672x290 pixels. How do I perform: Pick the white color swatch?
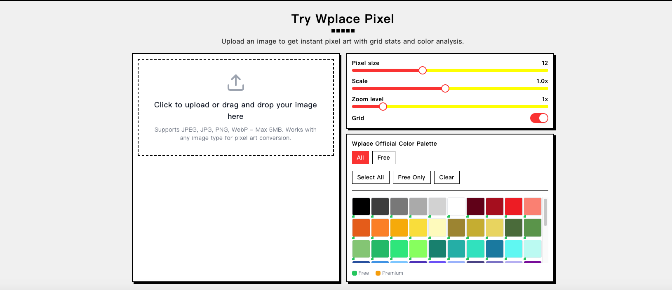click(x=456, y=206)
